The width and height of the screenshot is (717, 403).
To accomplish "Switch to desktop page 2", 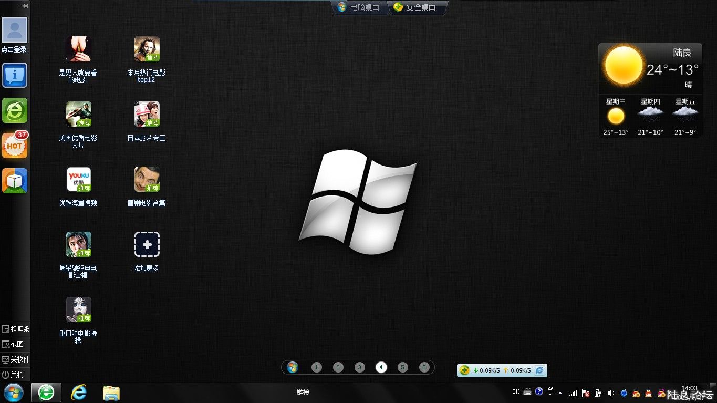I will pyautogui.click(x=338, y=367).
